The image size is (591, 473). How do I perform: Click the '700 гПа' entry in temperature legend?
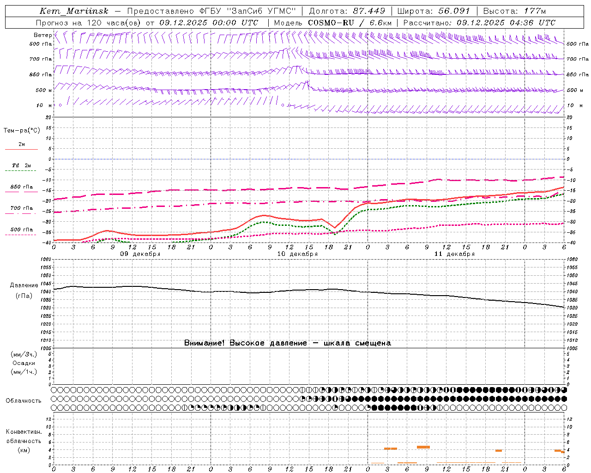pos(22,208)
